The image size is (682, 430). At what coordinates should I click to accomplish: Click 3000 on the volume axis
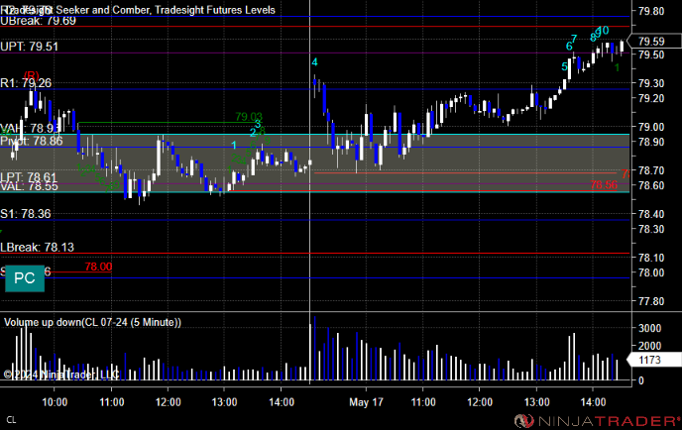(650, 328)
